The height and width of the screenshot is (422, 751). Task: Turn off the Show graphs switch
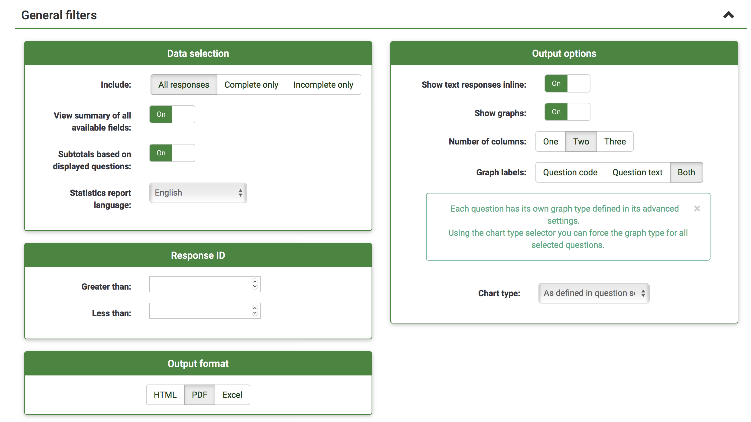567,112
